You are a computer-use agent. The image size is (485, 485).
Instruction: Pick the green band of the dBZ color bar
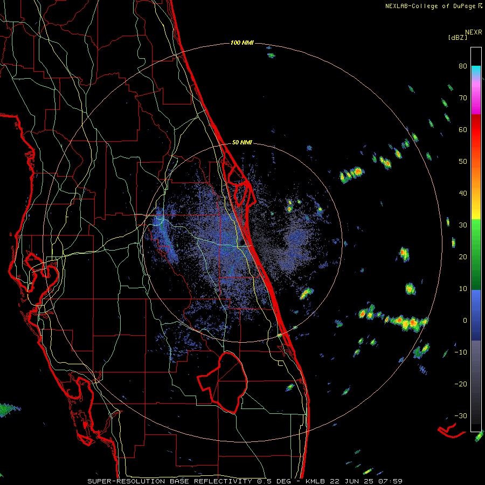click(476, 254)
